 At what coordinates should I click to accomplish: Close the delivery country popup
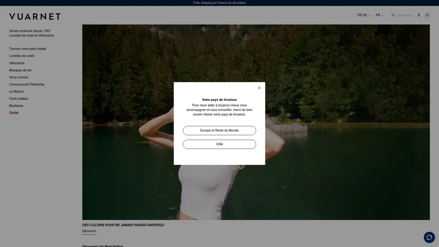tap(259, 88)
